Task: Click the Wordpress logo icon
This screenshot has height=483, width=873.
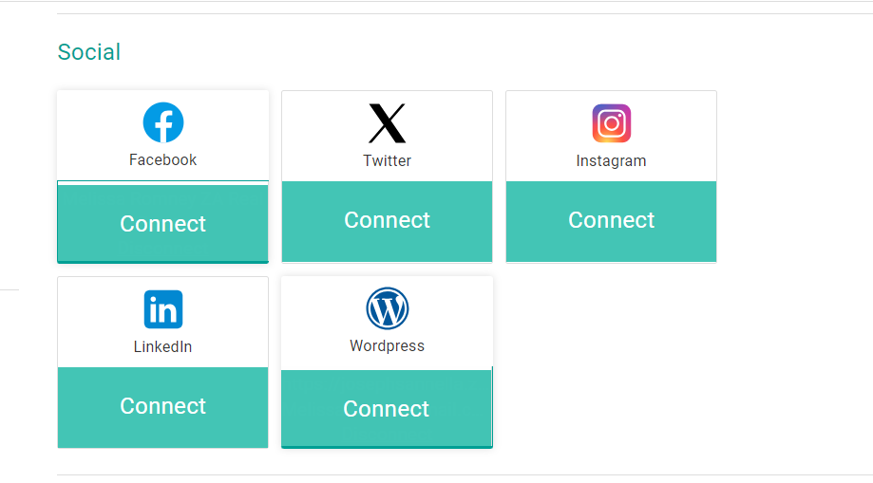Action: pyautogui.click(x=387, y=308)
